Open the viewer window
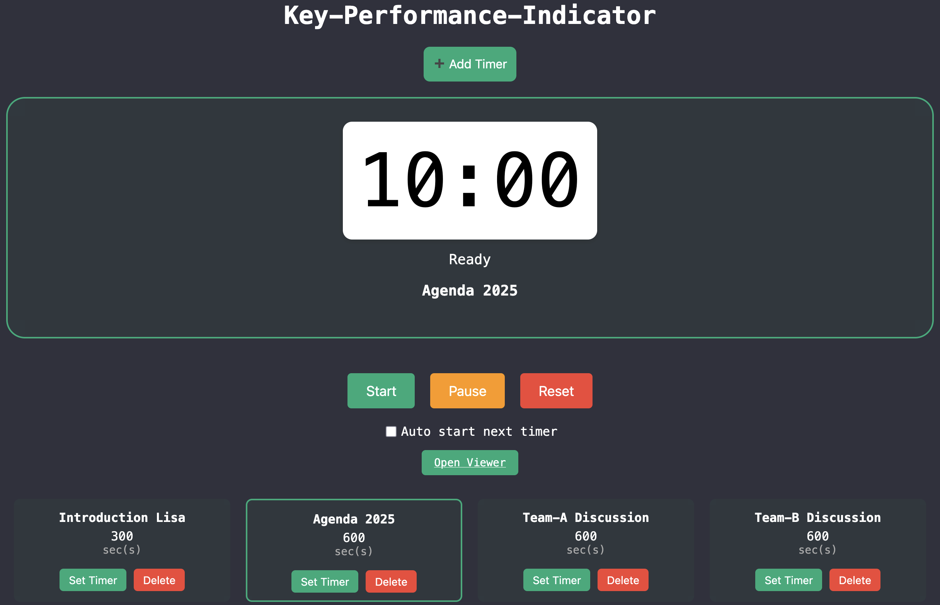This screenshot has width=940, height=605. [470, 462]
